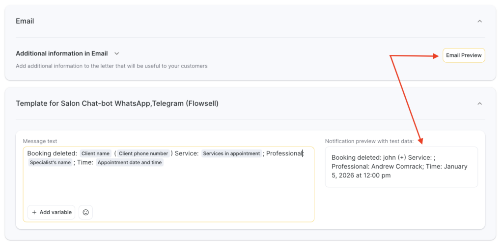Select the Client name variable chip
This screenshot has height=248, width=503.
click(96, 153)
